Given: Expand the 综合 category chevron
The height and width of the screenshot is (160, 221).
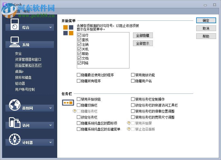Looking at the screenshot, I should tap(50, 27).
